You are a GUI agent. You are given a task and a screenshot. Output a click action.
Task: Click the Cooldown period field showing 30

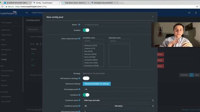[x=97, y=106]
